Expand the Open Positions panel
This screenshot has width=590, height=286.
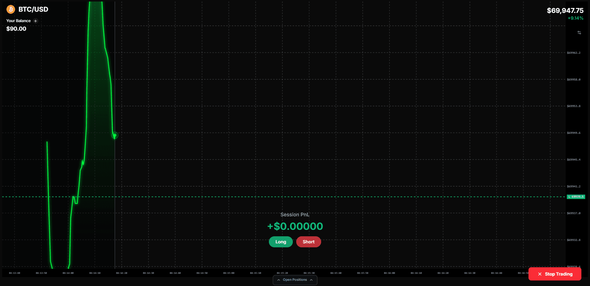coord(295,280)
